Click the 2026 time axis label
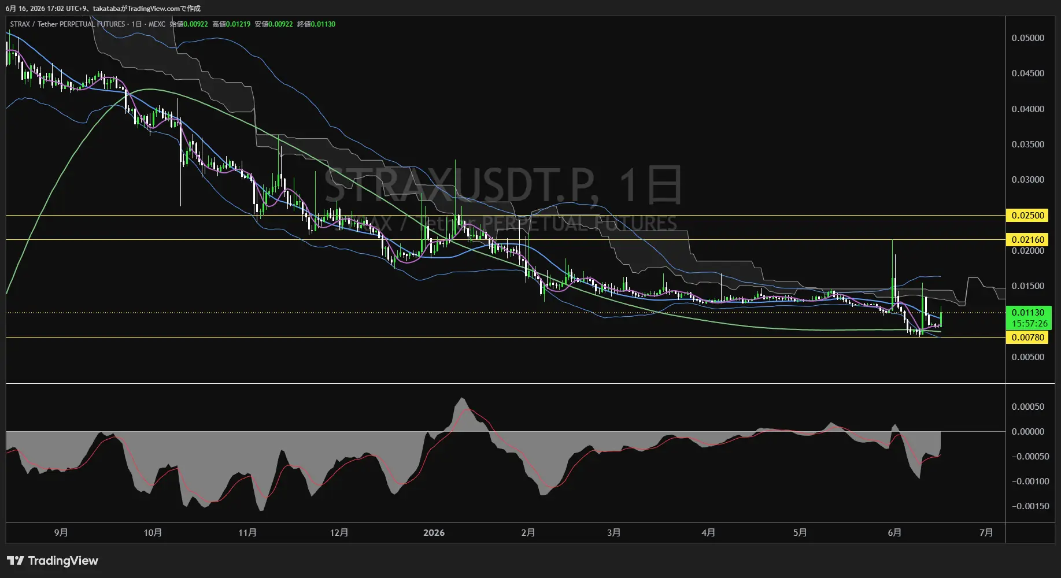1061x578 pixels. click(x=434, y=532)
